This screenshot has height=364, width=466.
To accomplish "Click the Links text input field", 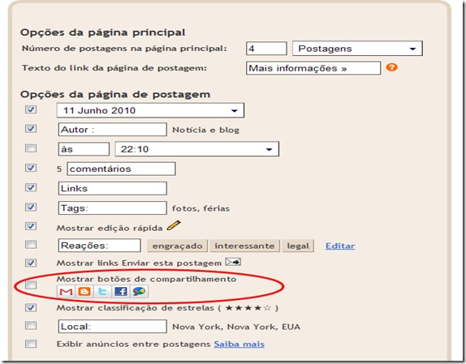I will click(x=112, y=188).
